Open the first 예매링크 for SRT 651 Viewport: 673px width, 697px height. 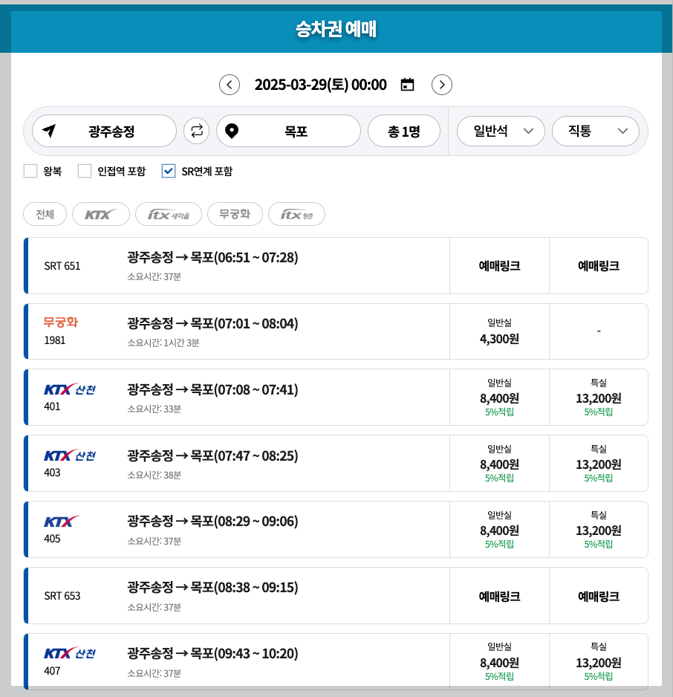499,266
